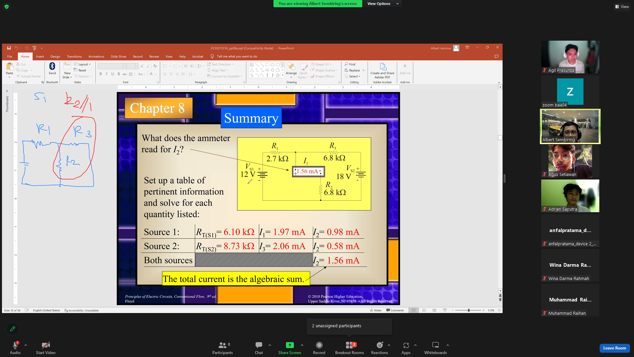Toggle Start Video camera
This screenshot has height=357, width=634.
(46, 348)
